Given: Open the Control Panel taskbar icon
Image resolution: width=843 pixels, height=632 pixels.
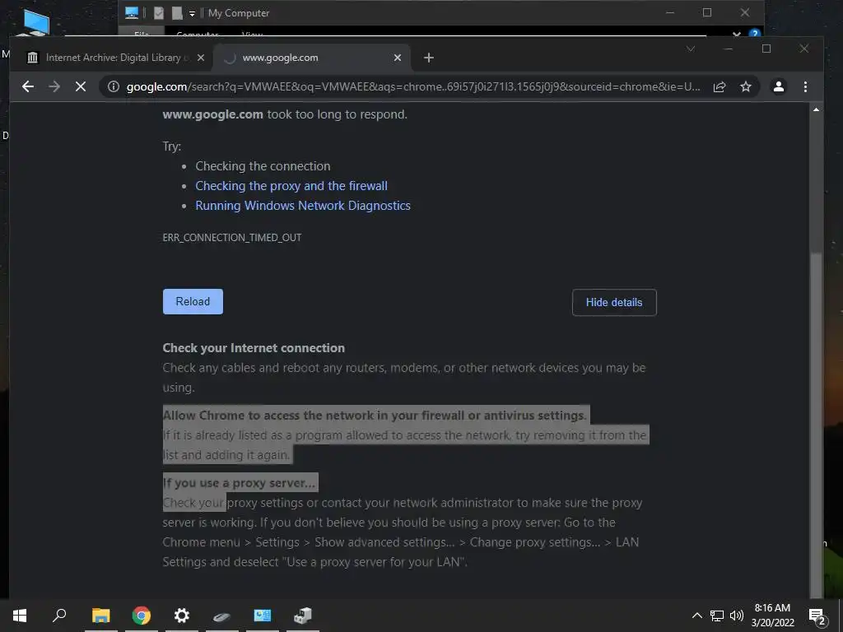Looking at the screenshot, I should tap(263, 616).
